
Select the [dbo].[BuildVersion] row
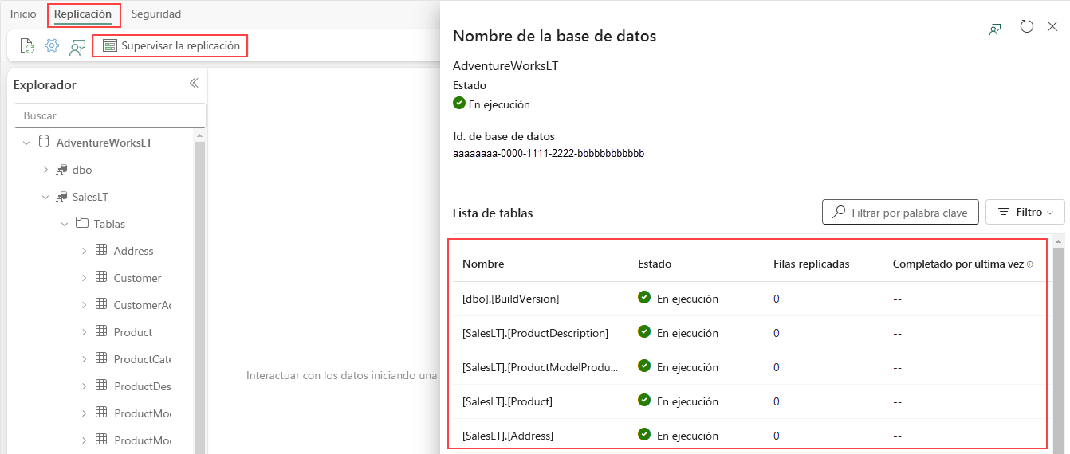[749, 299]
